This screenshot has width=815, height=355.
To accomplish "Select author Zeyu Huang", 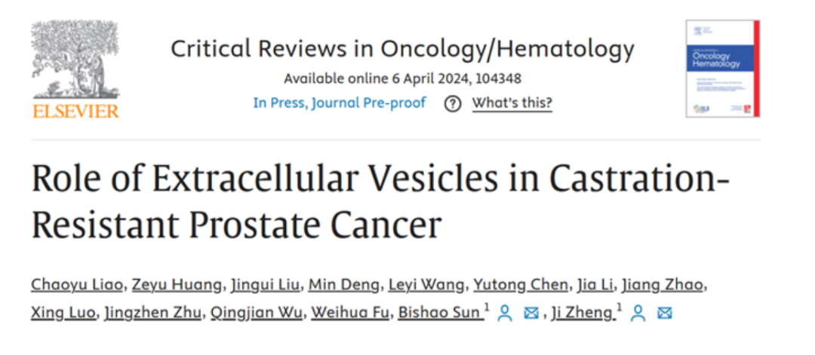I will (176, 285).
